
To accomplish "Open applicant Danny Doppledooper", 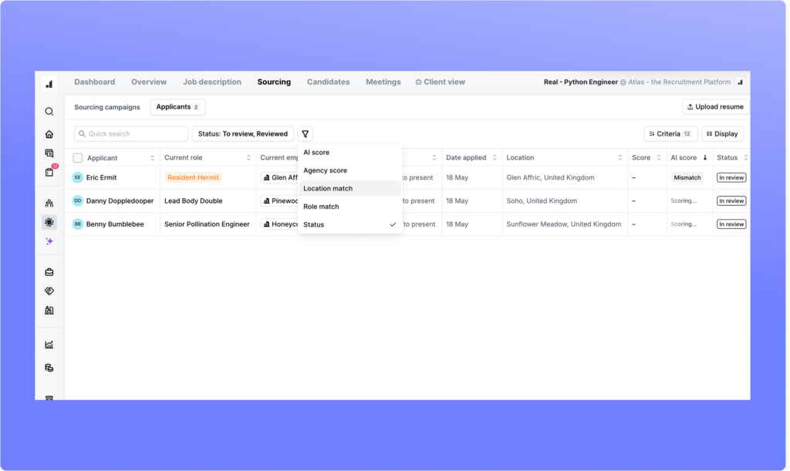I will click(x=120, y=200).
